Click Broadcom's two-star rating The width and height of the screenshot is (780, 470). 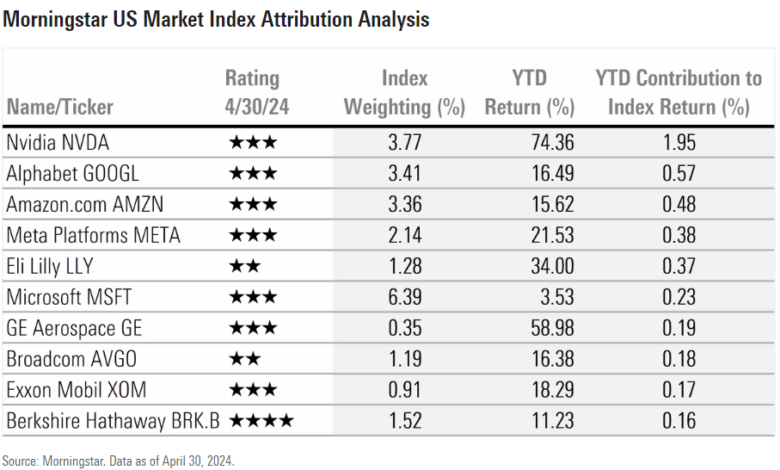tap(244, 359)
